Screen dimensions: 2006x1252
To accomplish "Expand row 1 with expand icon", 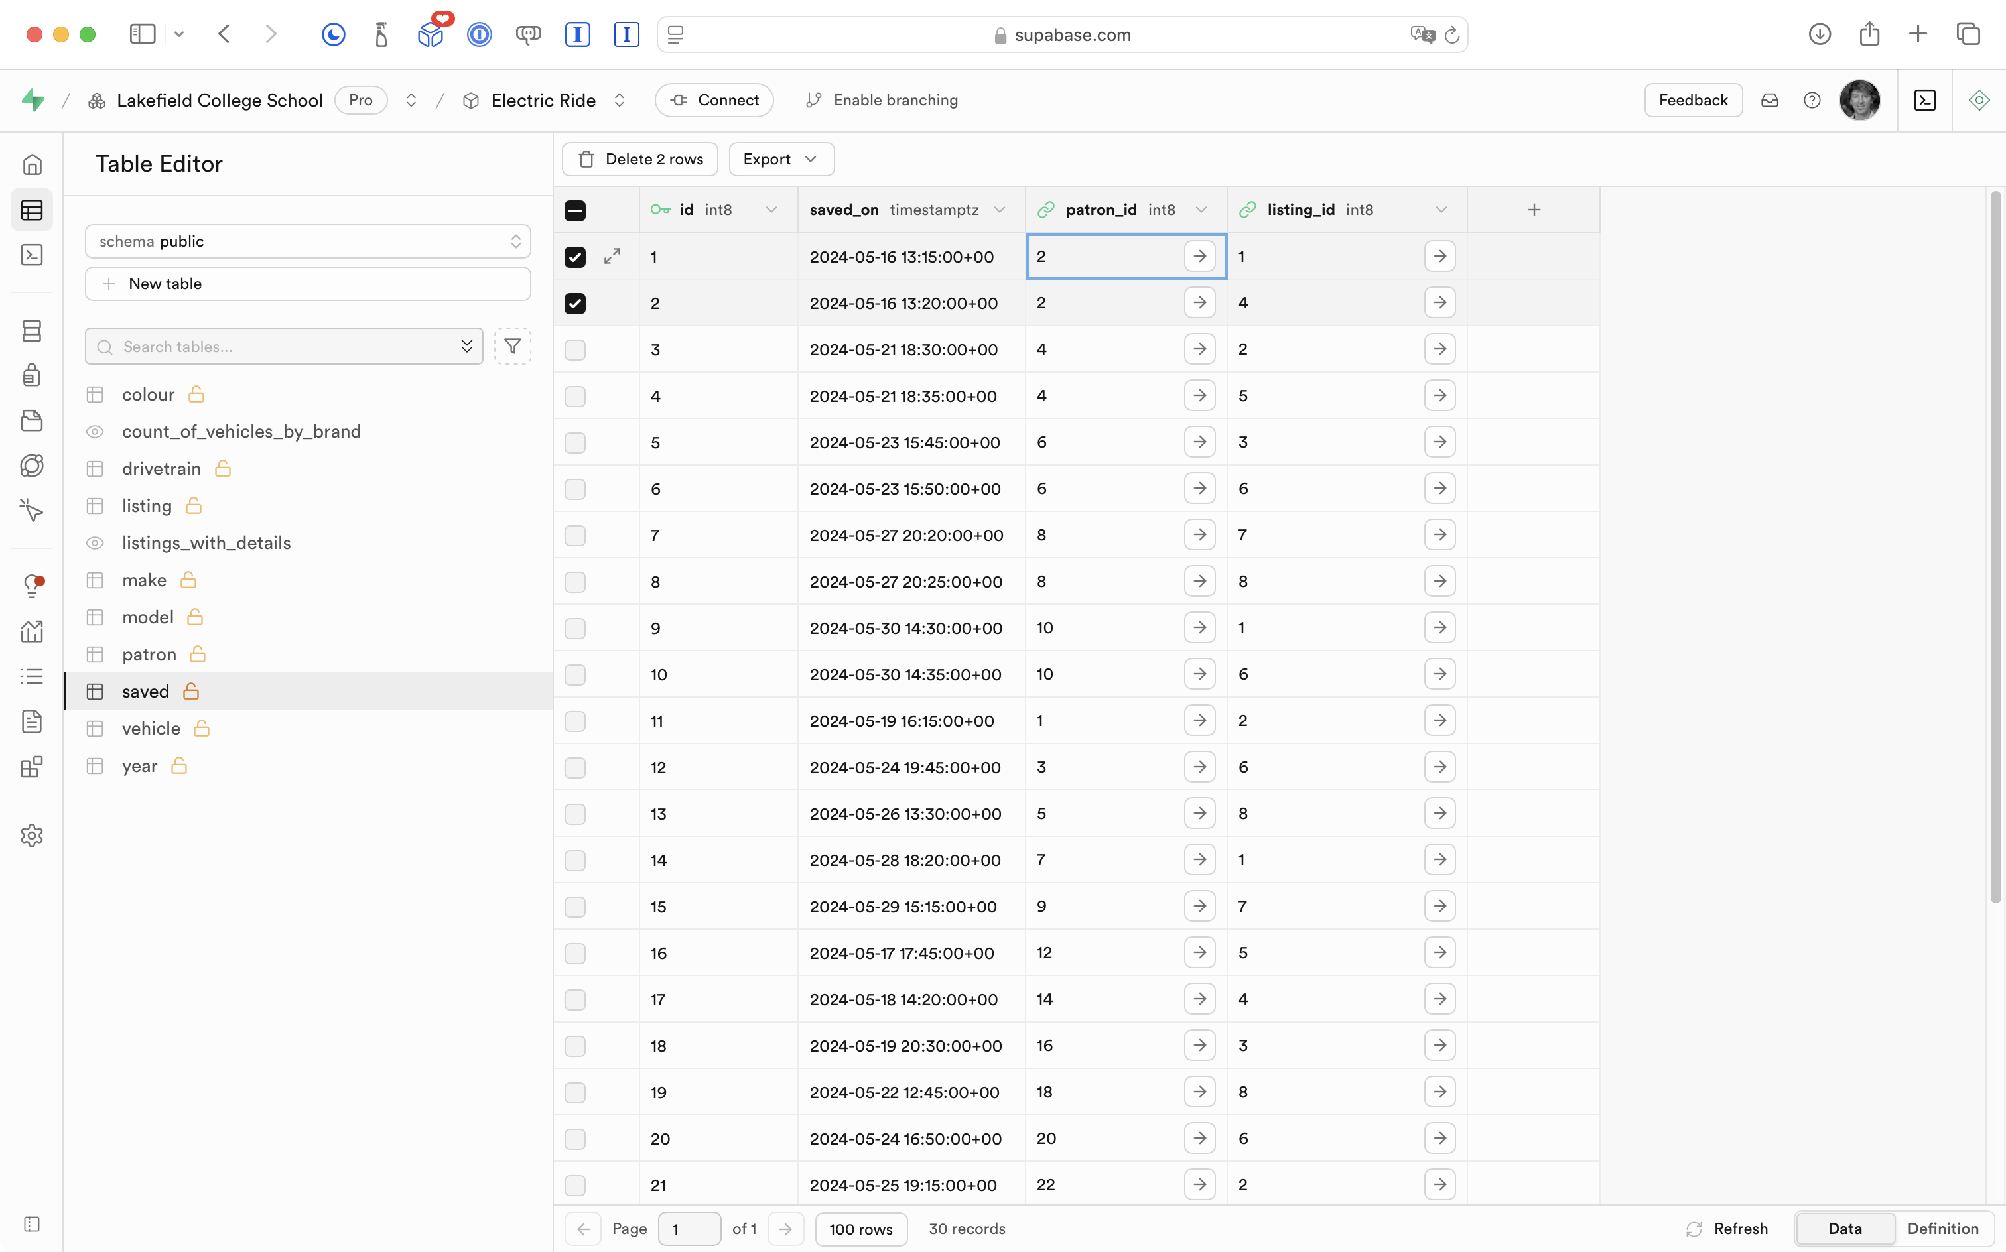I will 612,257.
